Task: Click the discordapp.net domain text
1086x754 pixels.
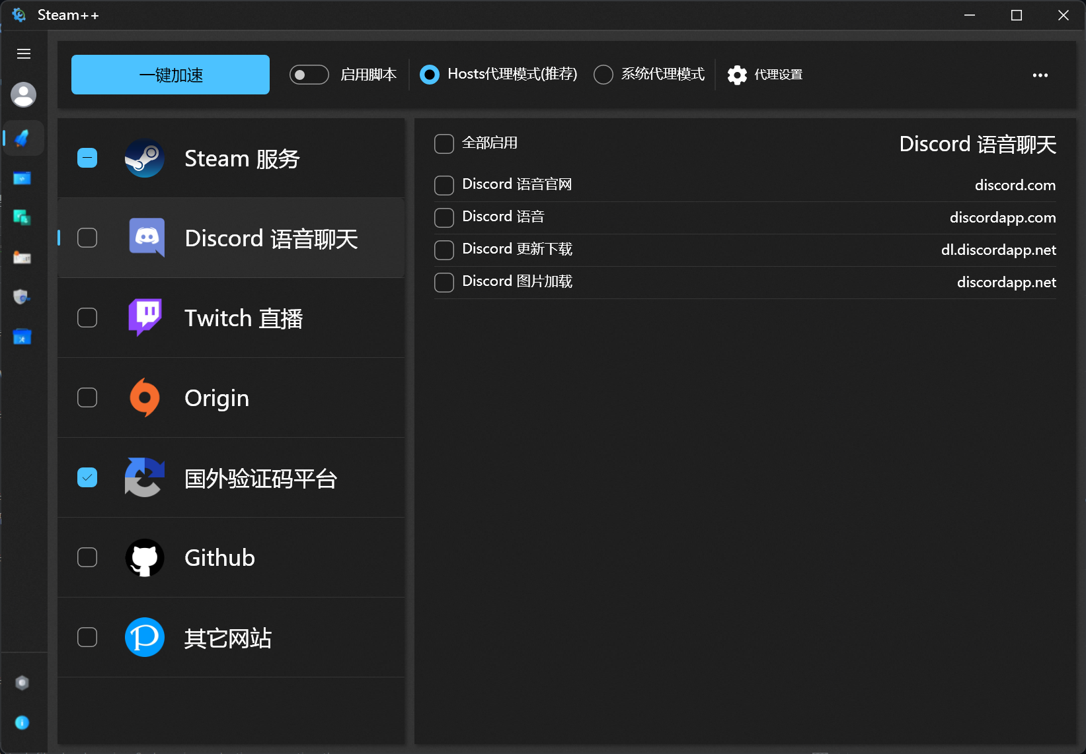Action: pyautogui.click(x=1007, y=283)
